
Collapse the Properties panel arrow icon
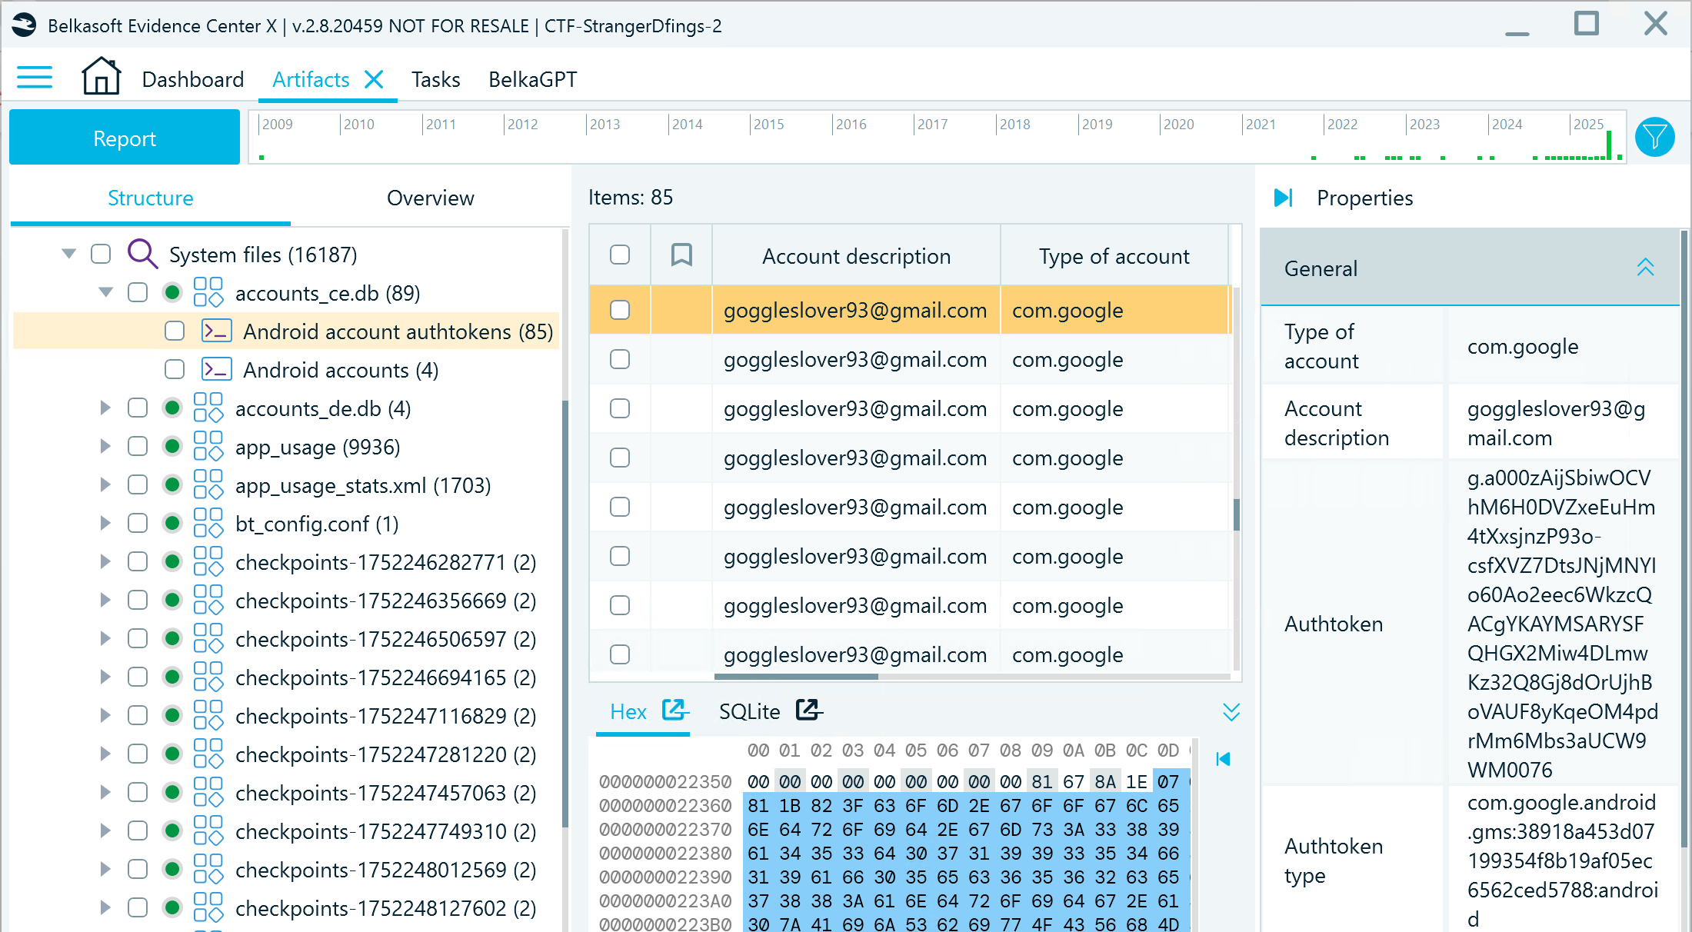pyautogui.click(x=1283, y=198)
